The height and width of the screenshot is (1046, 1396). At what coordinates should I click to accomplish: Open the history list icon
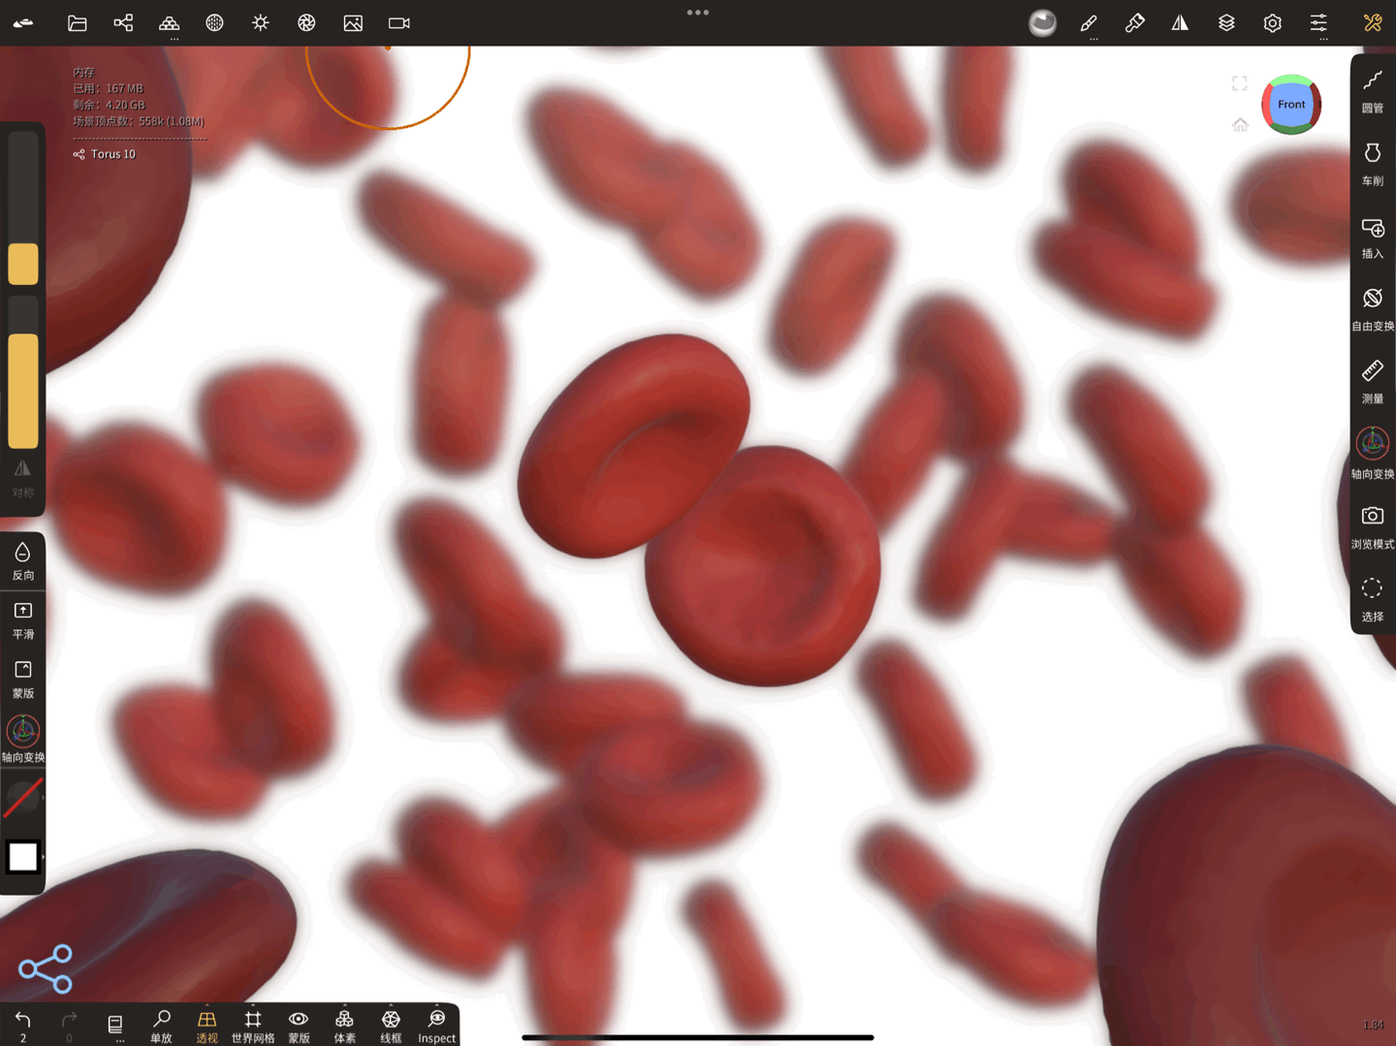click(x=115, y=1025)
